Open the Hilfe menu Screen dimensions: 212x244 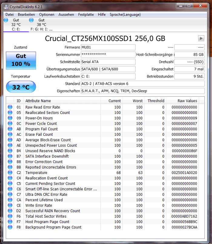click(x=102, y=15)
